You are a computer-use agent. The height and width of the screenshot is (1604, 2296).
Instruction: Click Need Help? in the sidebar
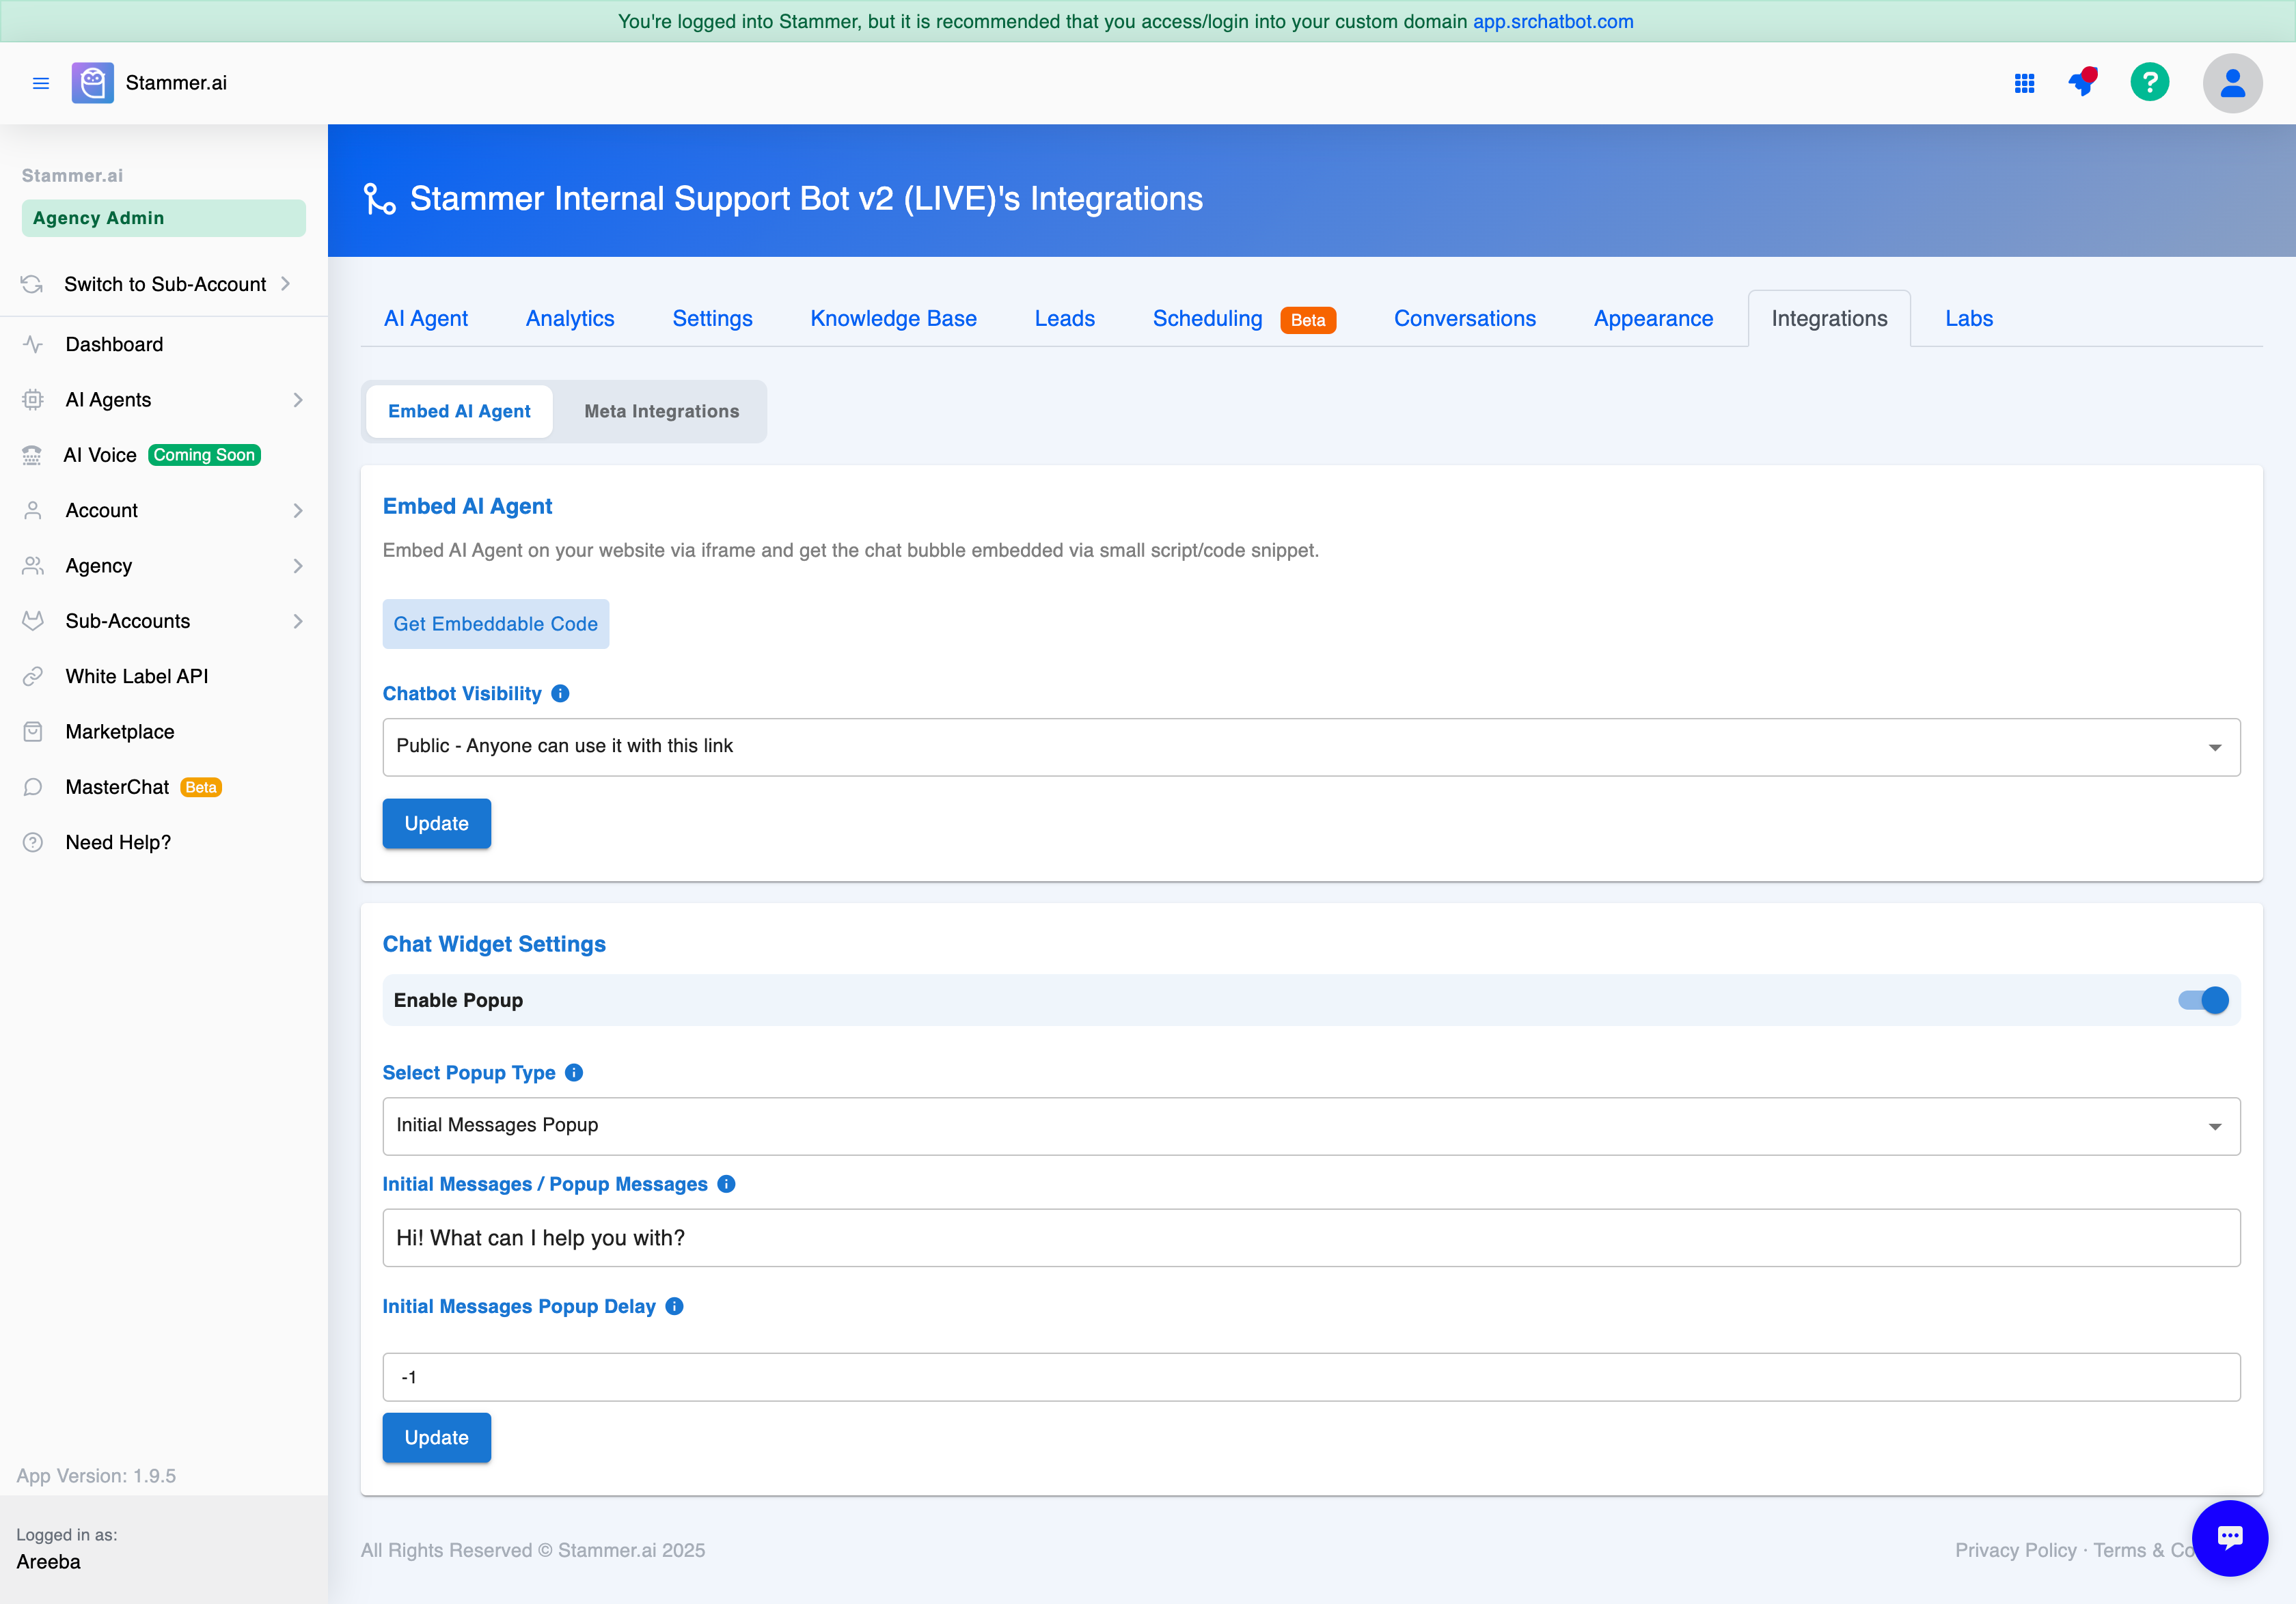tap(118, 843)
